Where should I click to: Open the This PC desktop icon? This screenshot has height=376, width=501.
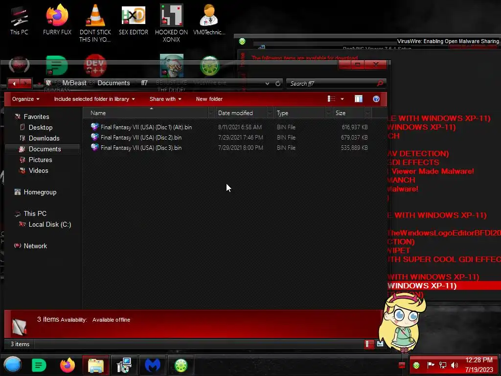click(19, 21)
